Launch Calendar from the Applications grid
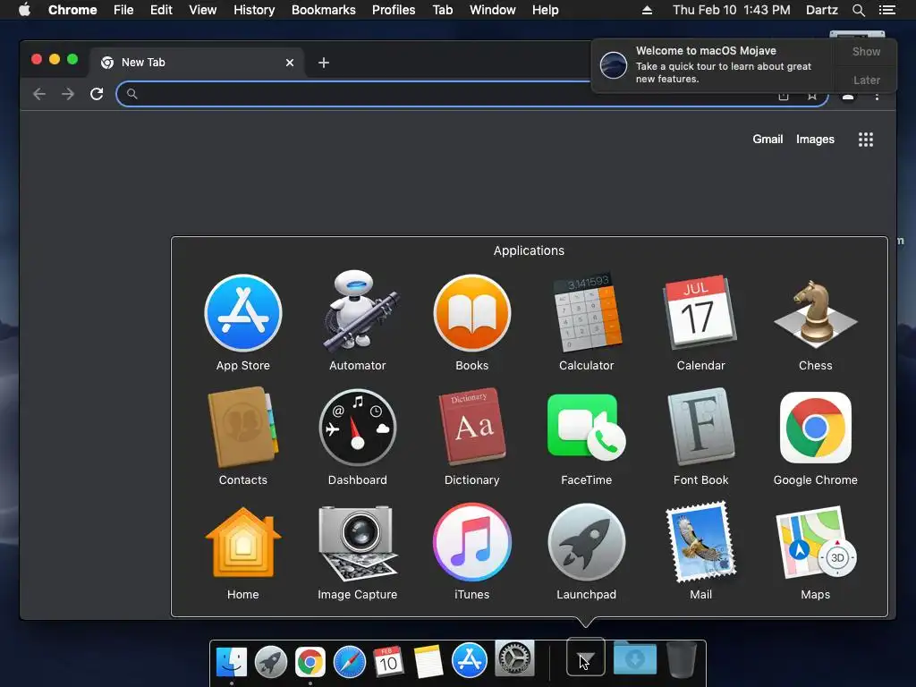 [700, 312]
